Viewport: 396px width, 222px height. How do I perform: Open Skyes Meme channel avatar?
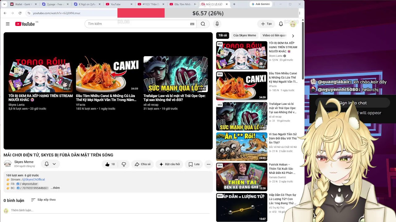(8, 164)
